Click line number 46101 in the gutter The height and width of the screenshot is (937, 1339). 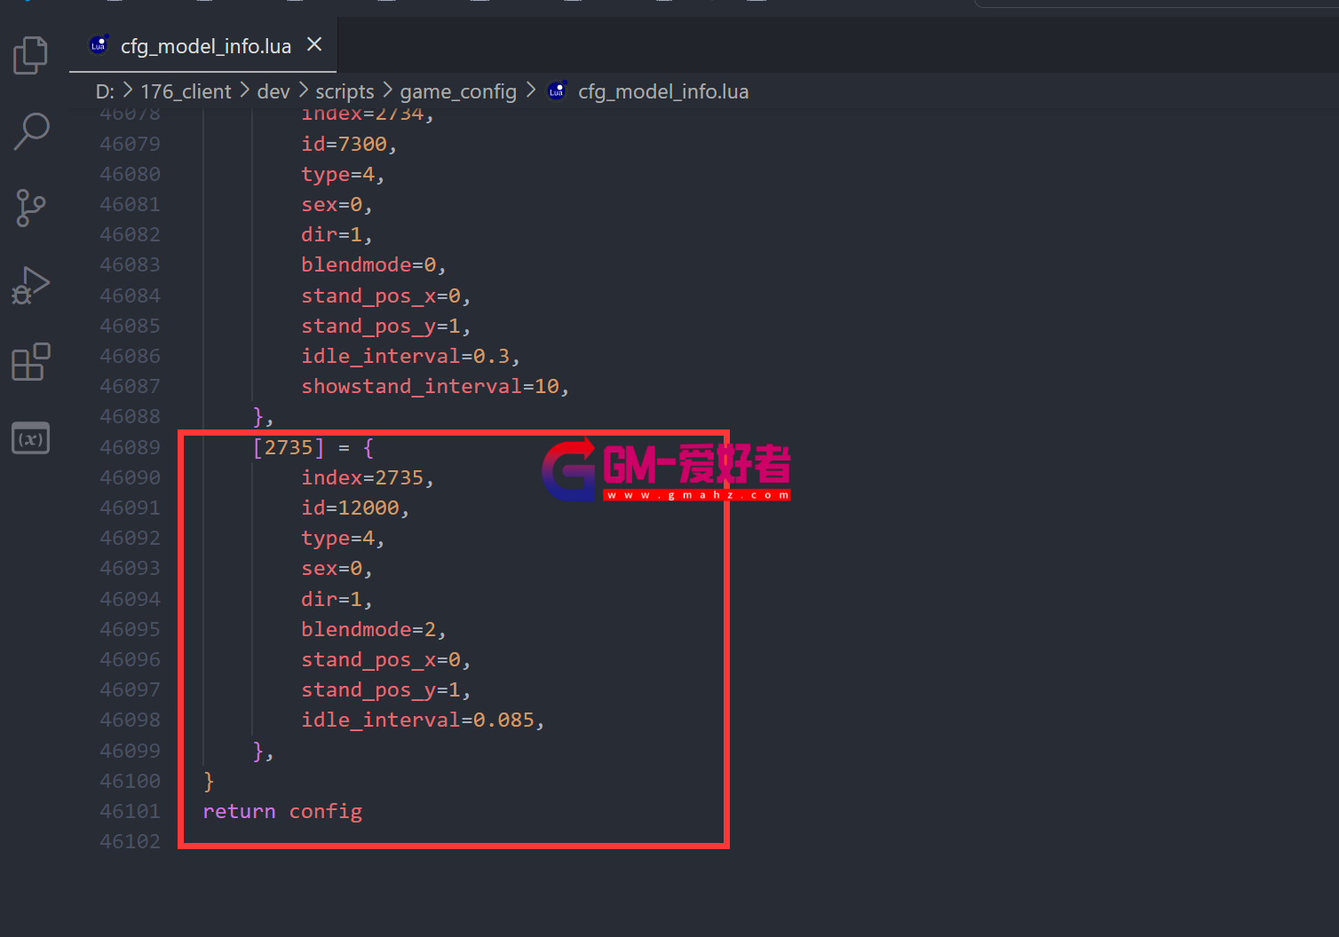(131, 811)
